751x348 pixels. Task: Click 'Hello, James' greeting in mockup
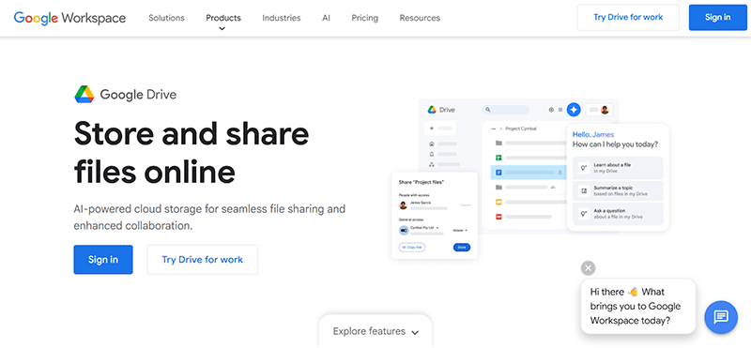click(593, 134)
